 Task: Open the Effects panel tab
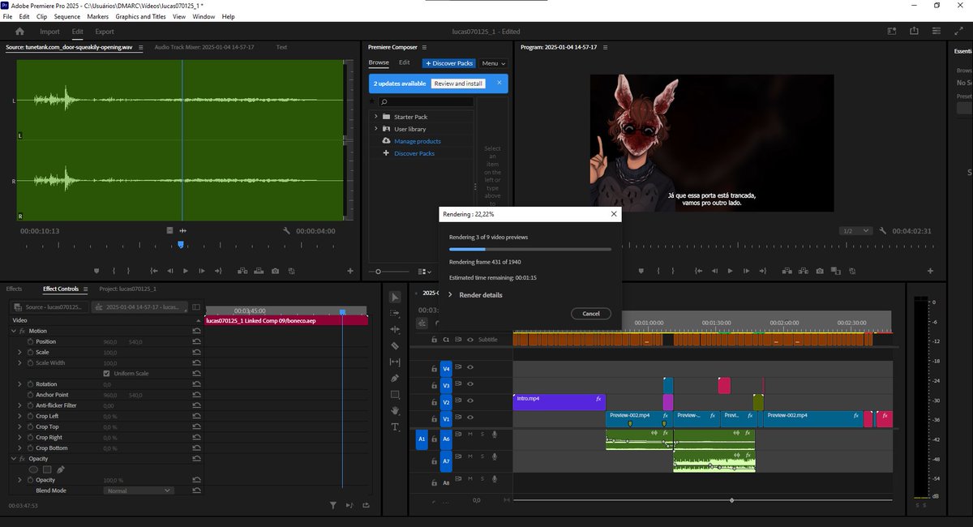pyautogui.click(x=14, y=289)
